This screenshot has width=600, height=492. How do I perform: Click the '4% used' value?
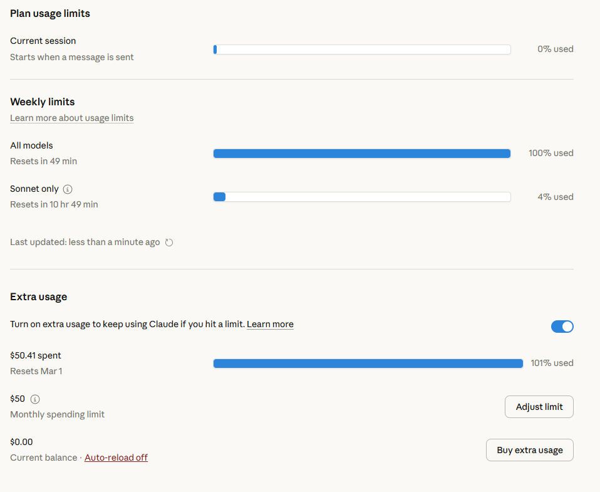[x=556, y=197]
